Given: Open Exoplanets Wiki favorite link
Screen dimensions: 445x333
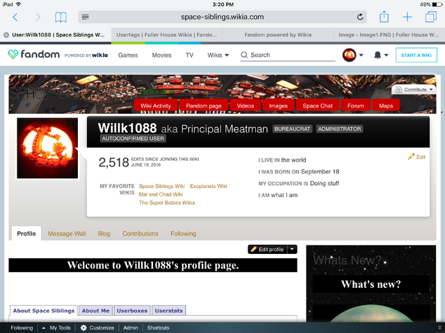Looking at the screenshot, I should tap(209, 186).
